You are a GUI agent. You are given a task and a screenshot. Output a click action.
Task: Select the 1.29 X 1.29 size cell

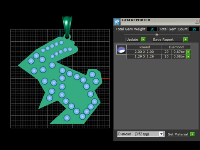pyautogui.click(x=144, y=57)
